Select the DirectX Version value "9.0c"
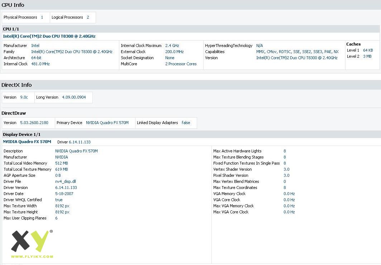 tap(24, 97)
